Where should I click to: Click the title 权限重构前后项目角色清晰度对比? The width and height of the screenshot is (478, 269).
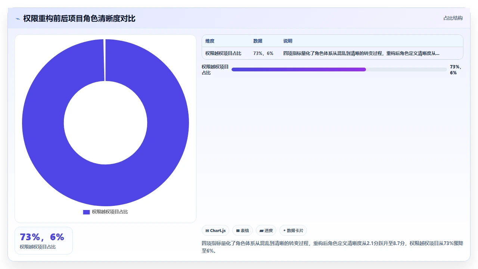79,18
